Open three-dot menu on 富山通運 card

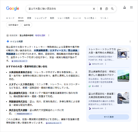tap(101, 86)
